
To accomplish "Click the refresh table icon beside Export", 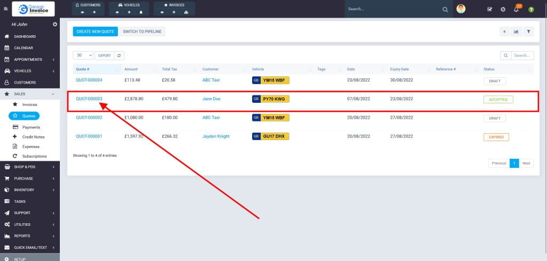I will click(119, 55).
